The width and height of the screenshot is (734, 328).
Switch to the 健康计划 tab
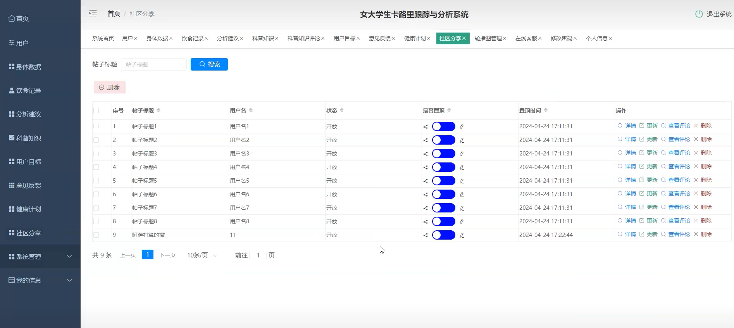415,38
